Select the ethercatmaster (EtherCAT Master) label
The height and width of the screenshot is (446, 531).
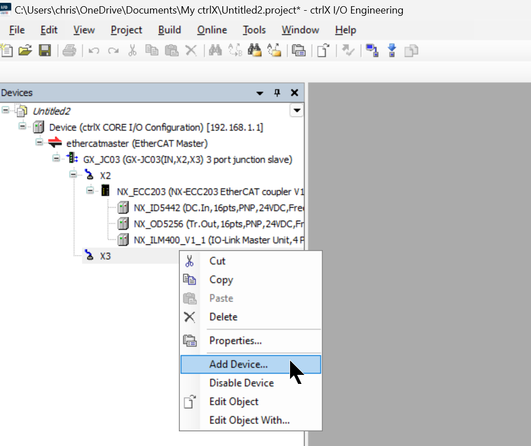[x=137, y=143]
